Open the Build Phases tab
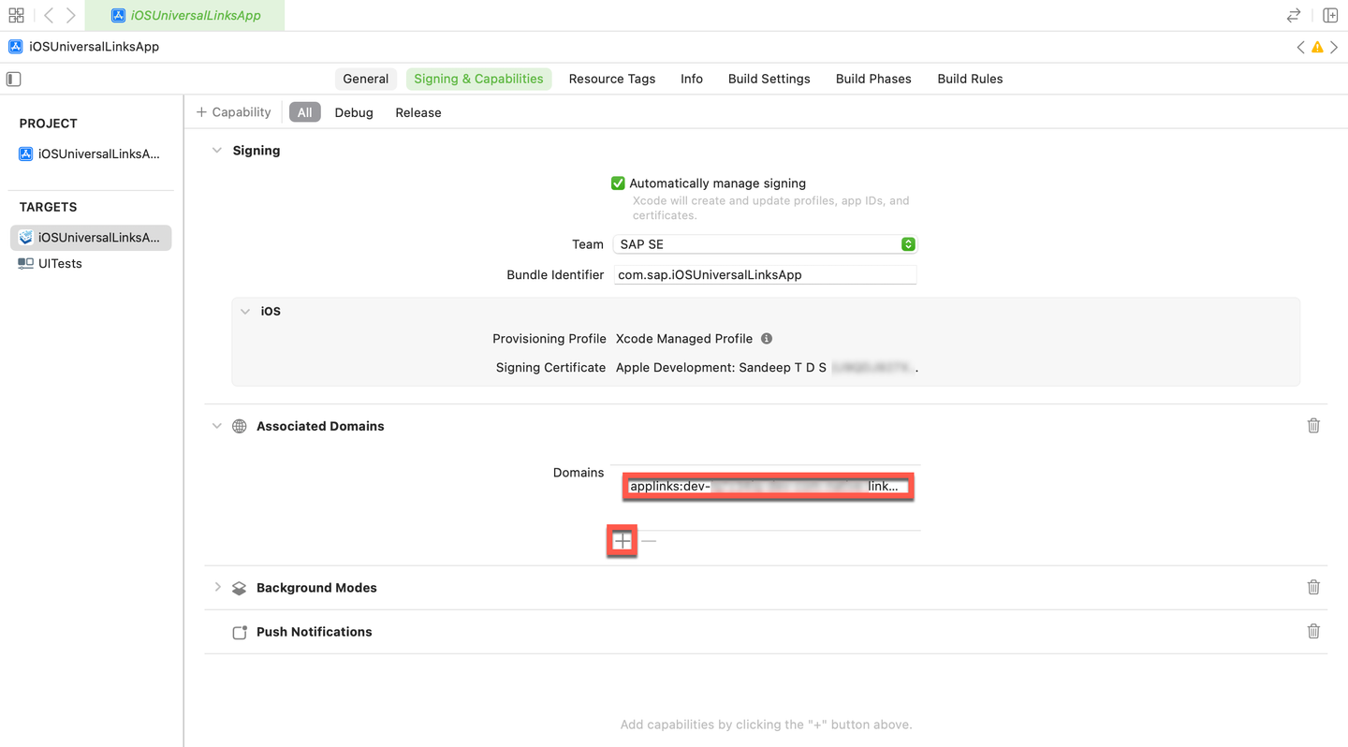The image size is (1348, 747). (873, 79)
